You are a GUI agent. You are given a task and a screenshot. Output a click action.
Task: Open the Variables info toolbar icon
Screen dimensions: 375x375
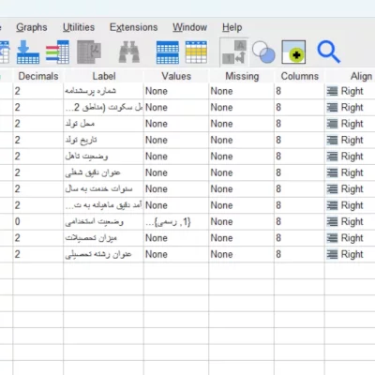pyautogui.click(x=57, y=52)
